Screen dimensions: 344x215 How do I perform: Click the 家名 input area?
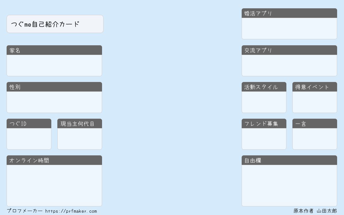click(x=54, y=65)
